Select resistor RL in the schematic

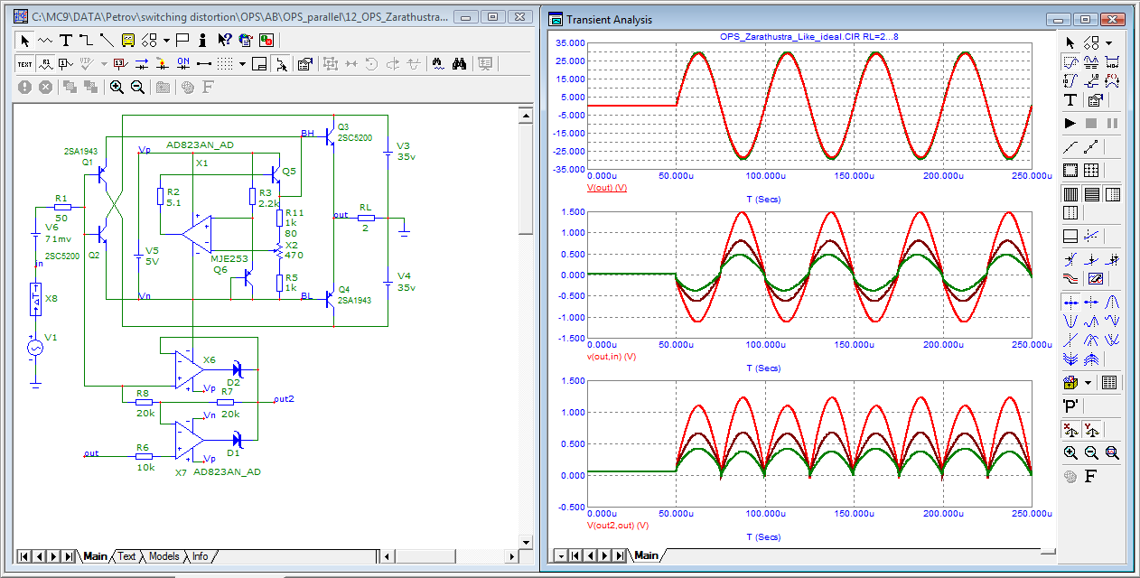click(365, 218)
